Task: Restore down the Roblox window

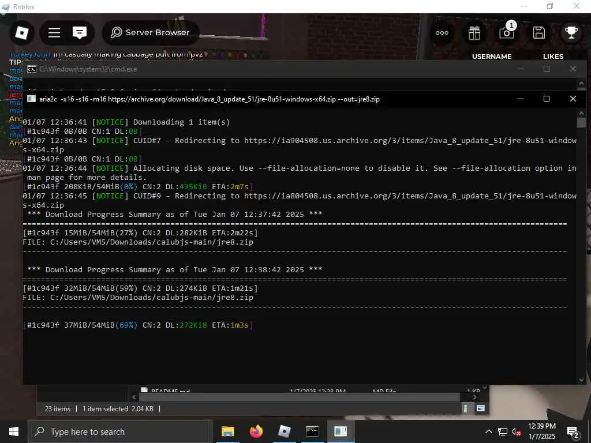Action: (x=550, y=6)
